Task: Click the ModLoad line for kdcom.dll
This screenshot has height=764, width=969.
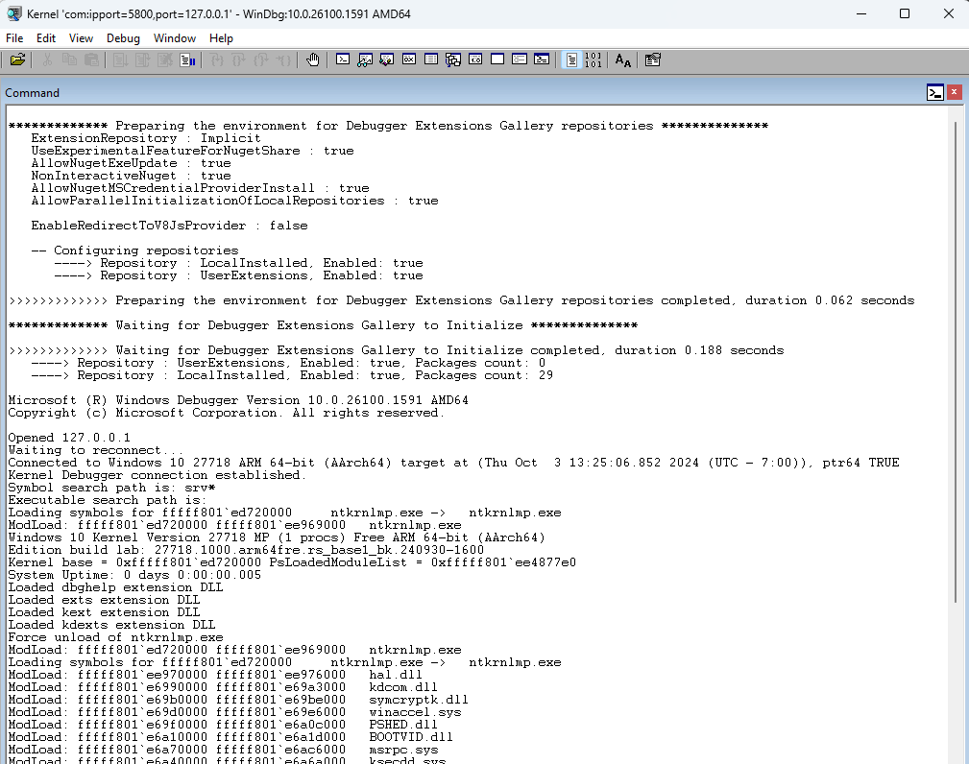Action: (223, 687)
